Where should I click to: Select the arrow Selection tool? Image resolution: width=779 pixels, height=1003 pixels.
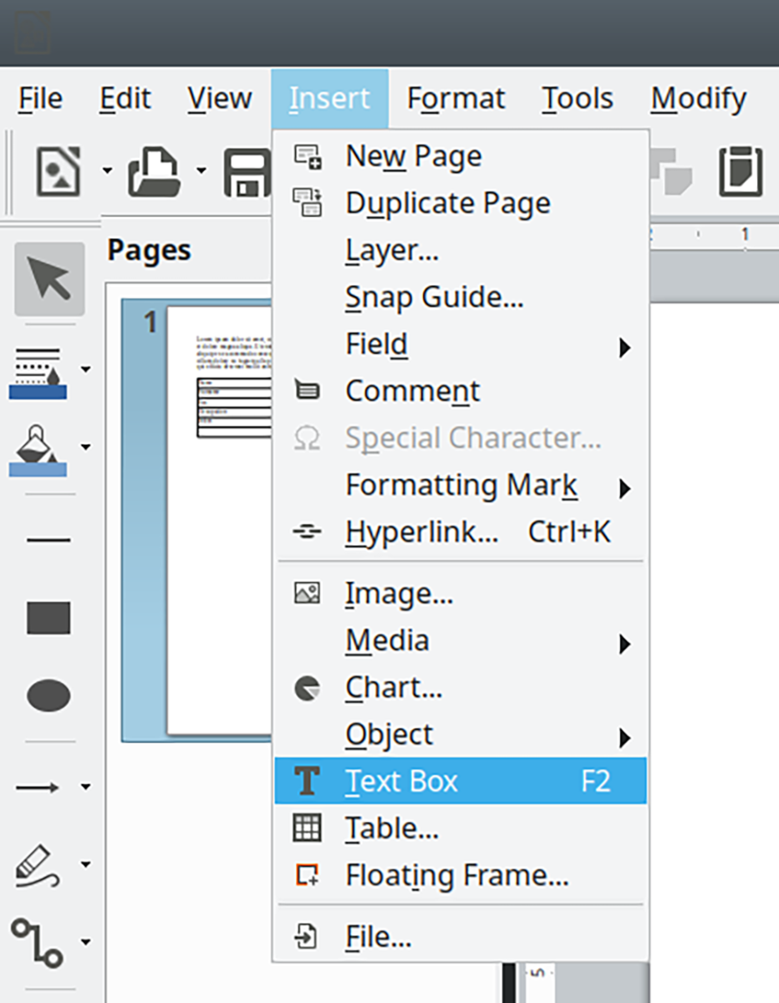[48, 277]
